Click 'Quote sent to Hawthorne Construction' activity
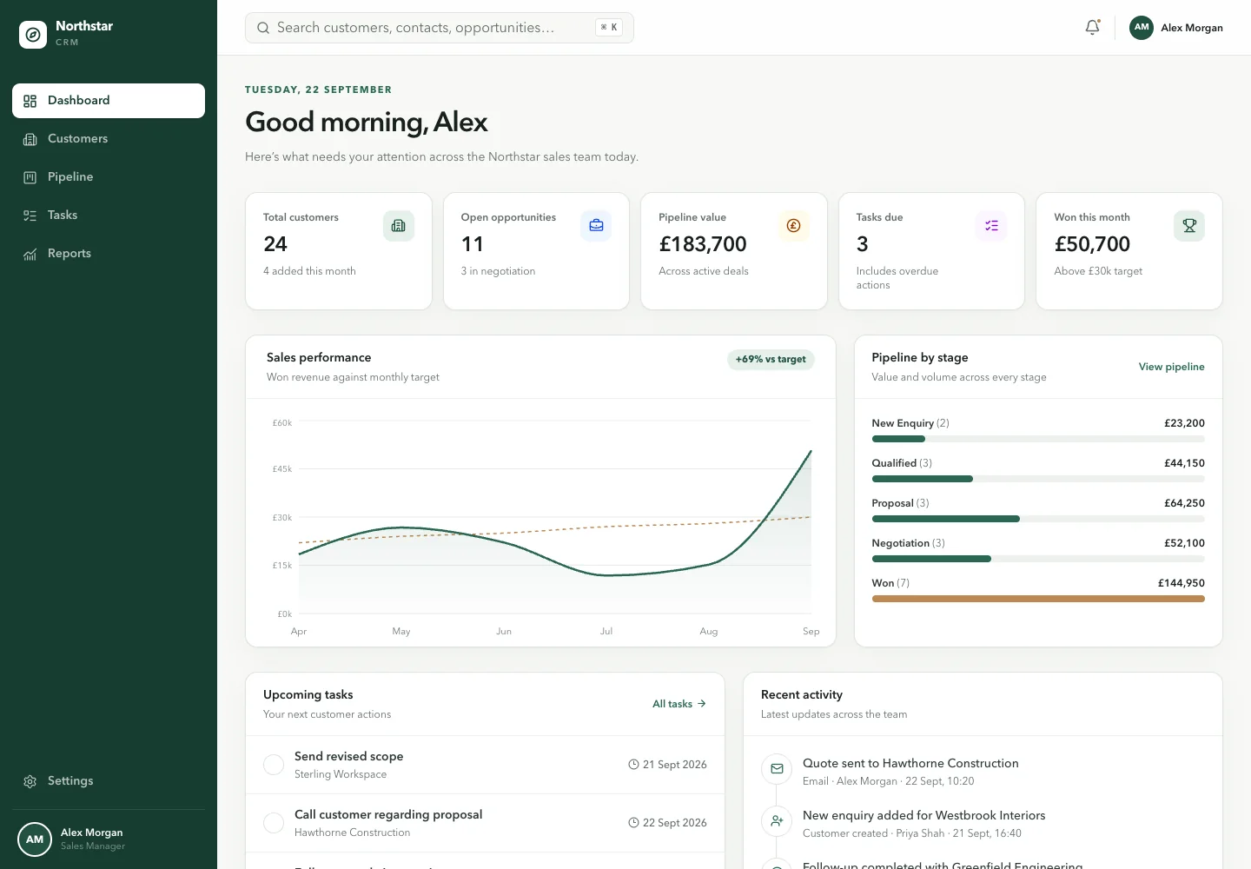This screenshot has height=869, width=1251. [x=910, y=763]
